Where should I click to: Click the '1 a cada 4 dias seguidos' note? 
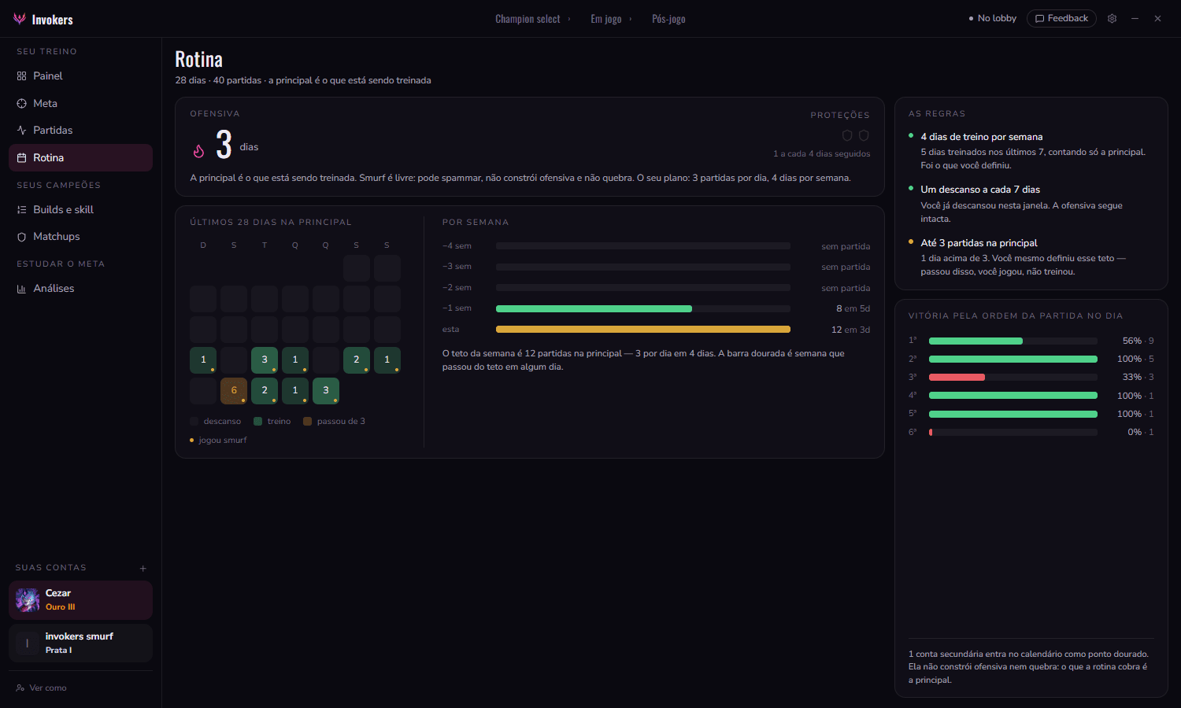[821, 154]
